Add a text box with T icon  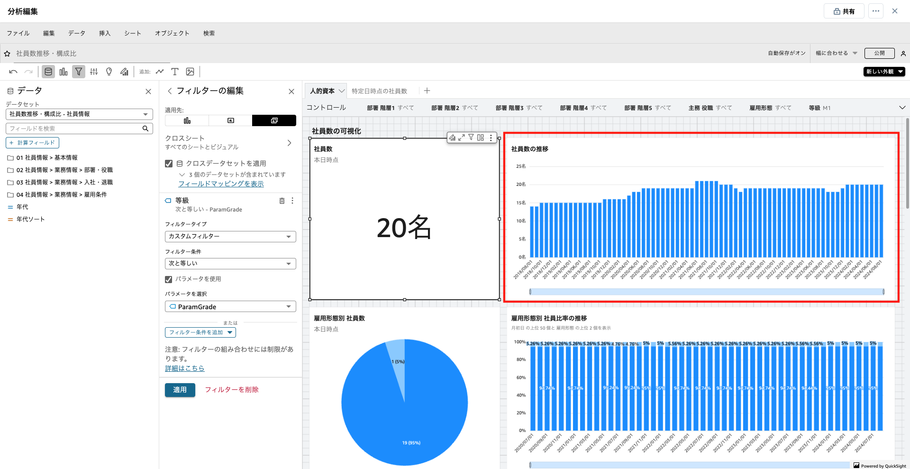(175, 72)
